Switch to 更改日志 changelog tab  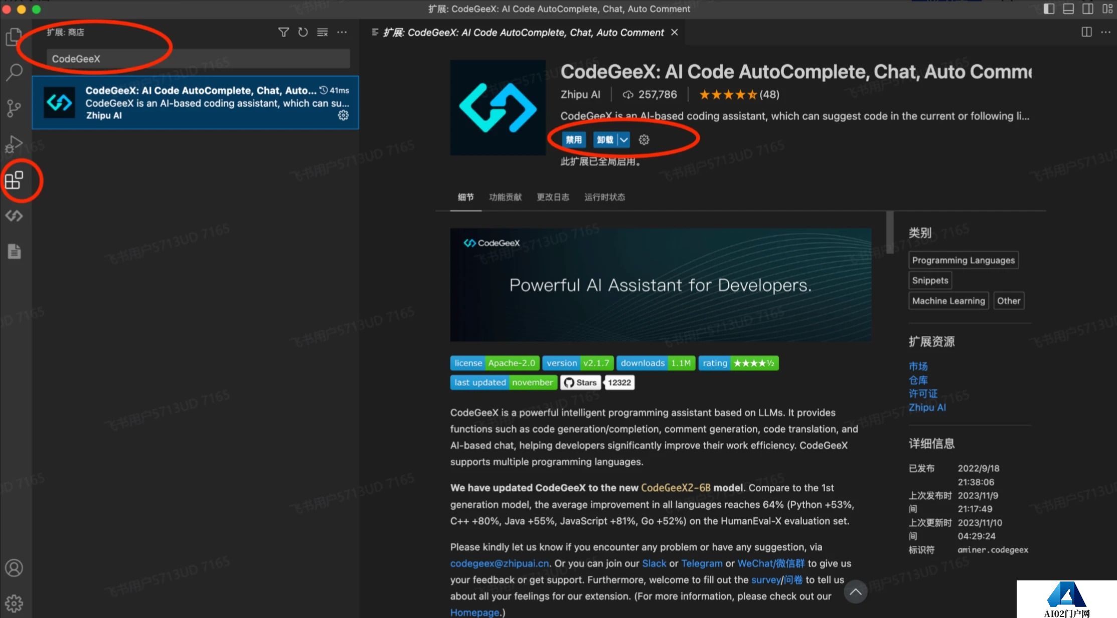click(553, 197)
